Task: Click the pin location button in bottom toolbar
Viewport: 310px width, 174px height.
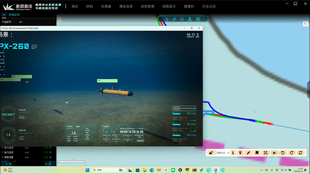Action: 240,153
